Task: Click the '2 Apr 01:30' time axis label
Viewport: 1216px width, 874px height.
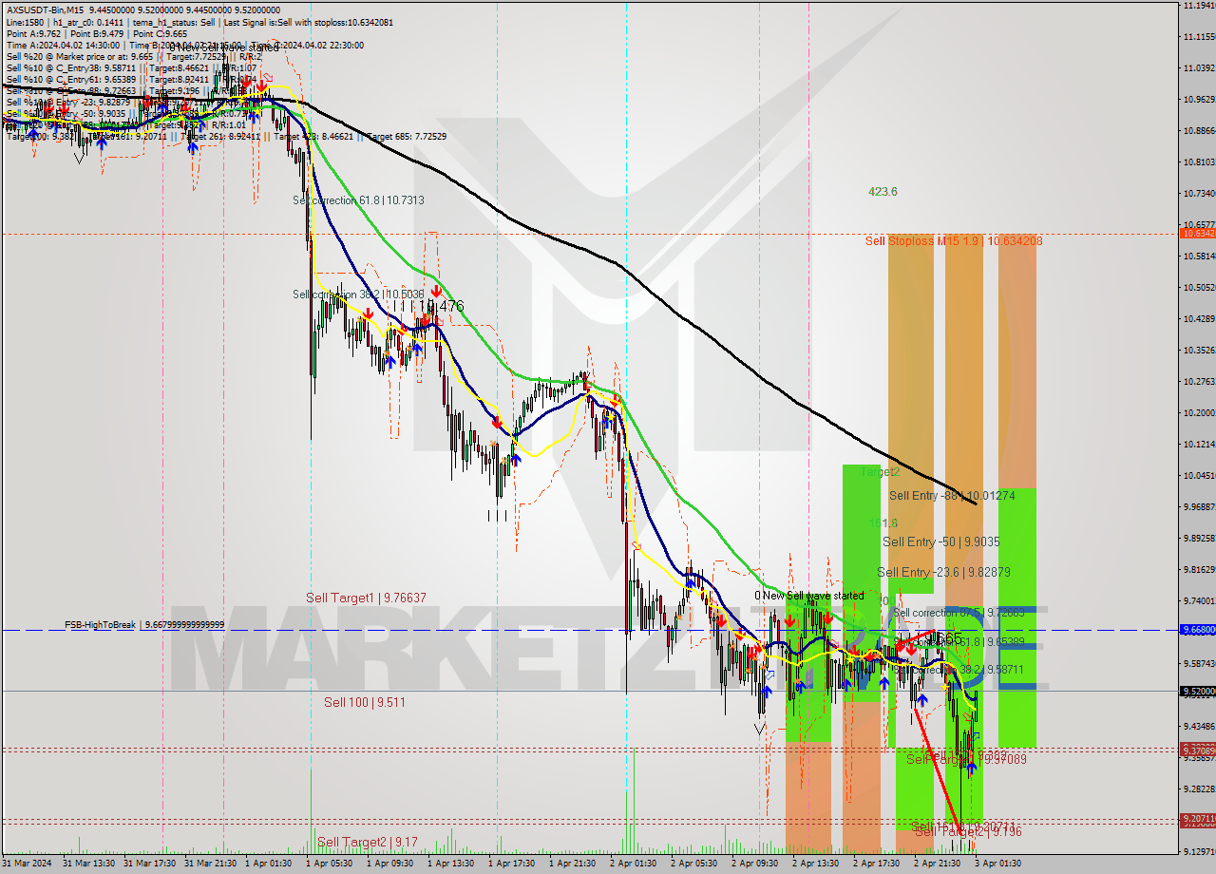Action: pos(633,864)
